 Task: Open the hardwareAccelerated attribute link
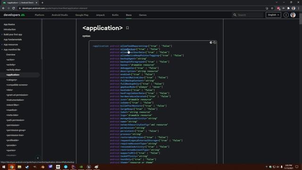(x=133, y=96)
